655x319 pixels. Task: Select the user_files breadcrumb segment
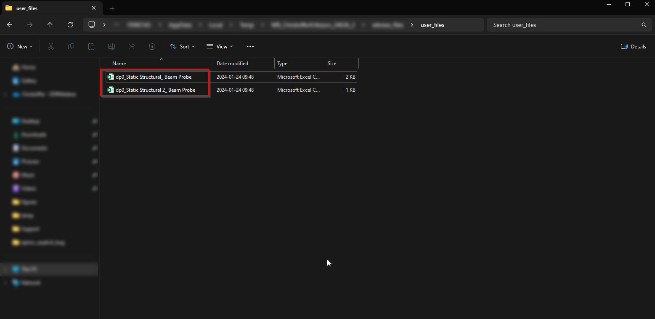click(x=432, y=25)
